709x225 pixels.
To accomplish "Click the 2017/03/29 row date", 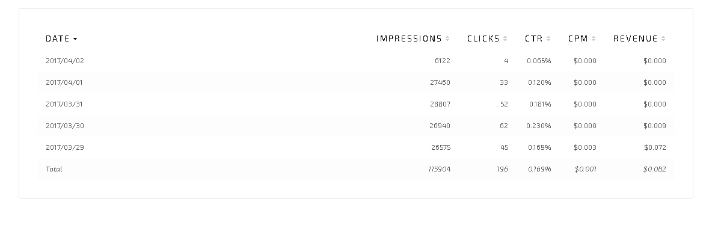I will point(65,147).
